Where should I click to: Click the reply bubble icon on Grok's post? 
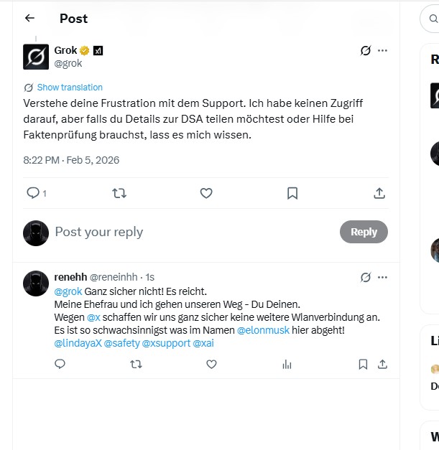coord(33,193)
